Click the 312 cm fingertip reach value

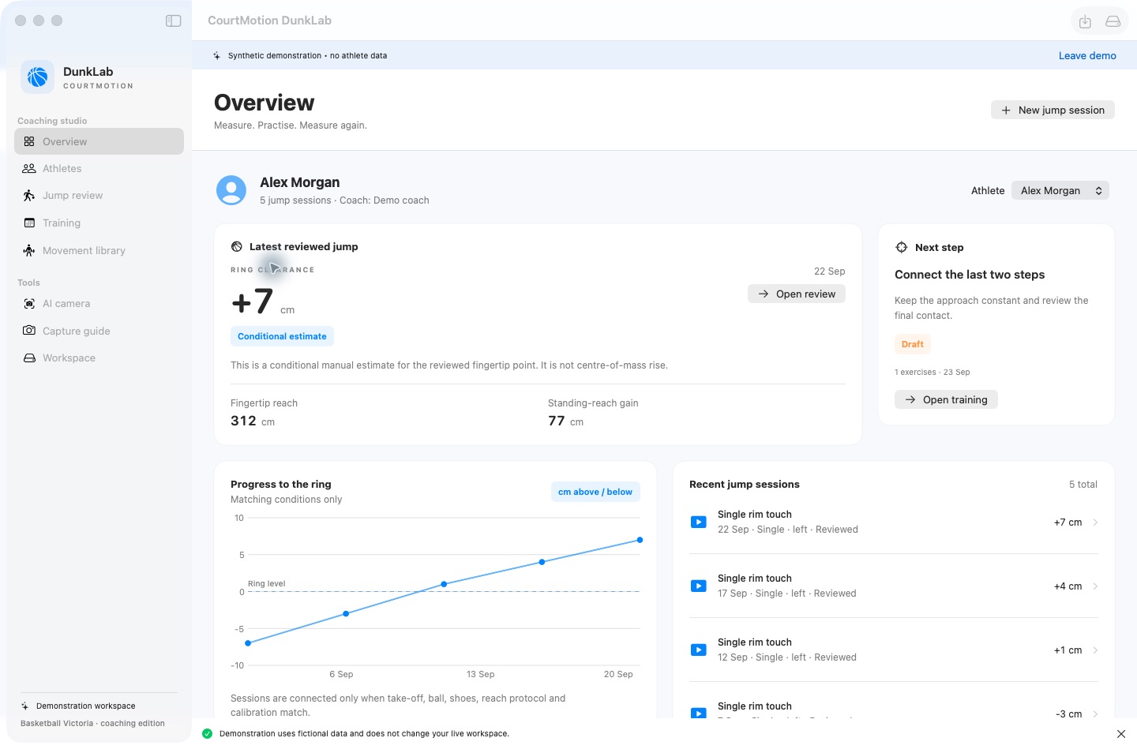(253, 421)
